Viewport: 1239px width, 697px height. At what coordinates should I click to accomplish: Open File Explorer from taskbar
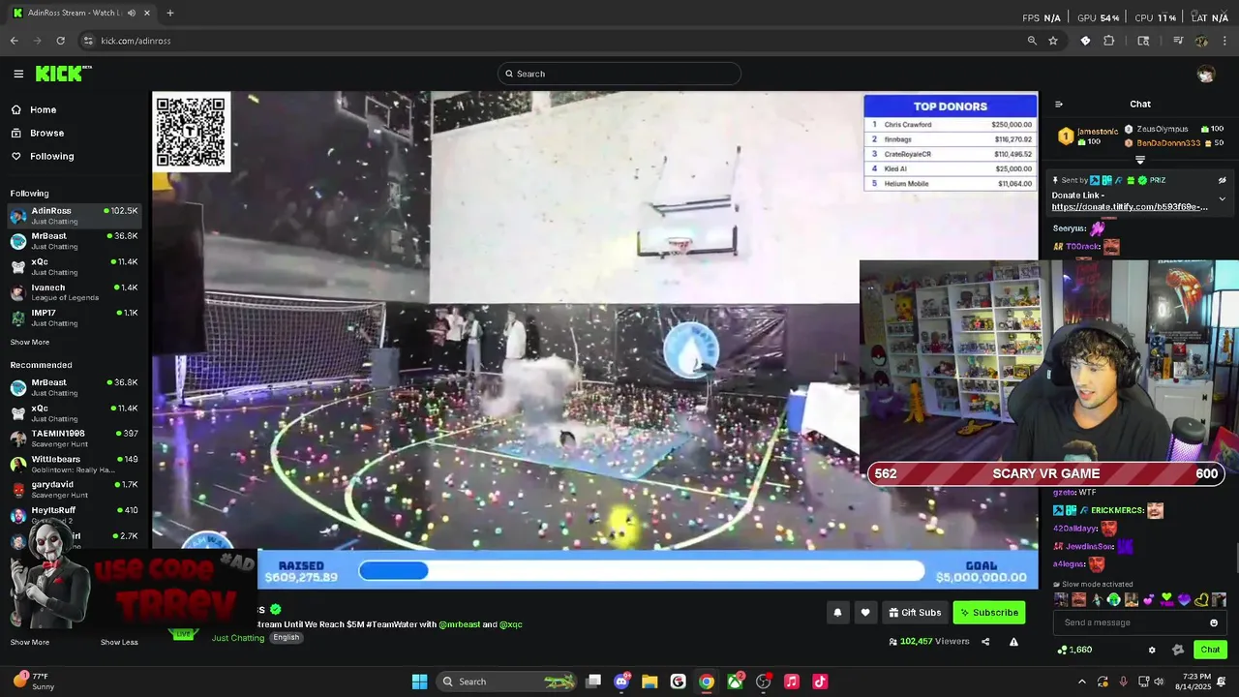click(x=650, y=682)
